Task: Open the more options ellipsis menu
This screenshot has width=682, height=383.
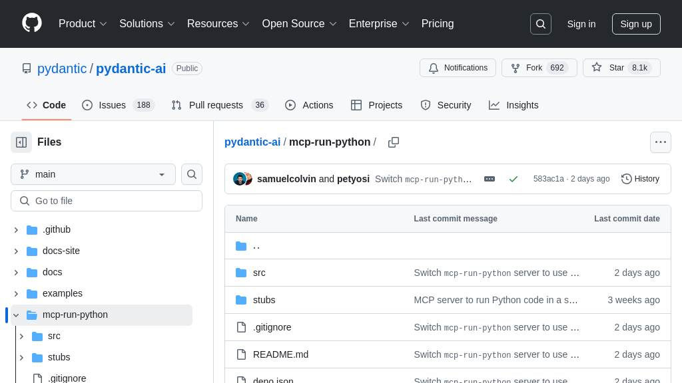Action: tap(660, 142)
